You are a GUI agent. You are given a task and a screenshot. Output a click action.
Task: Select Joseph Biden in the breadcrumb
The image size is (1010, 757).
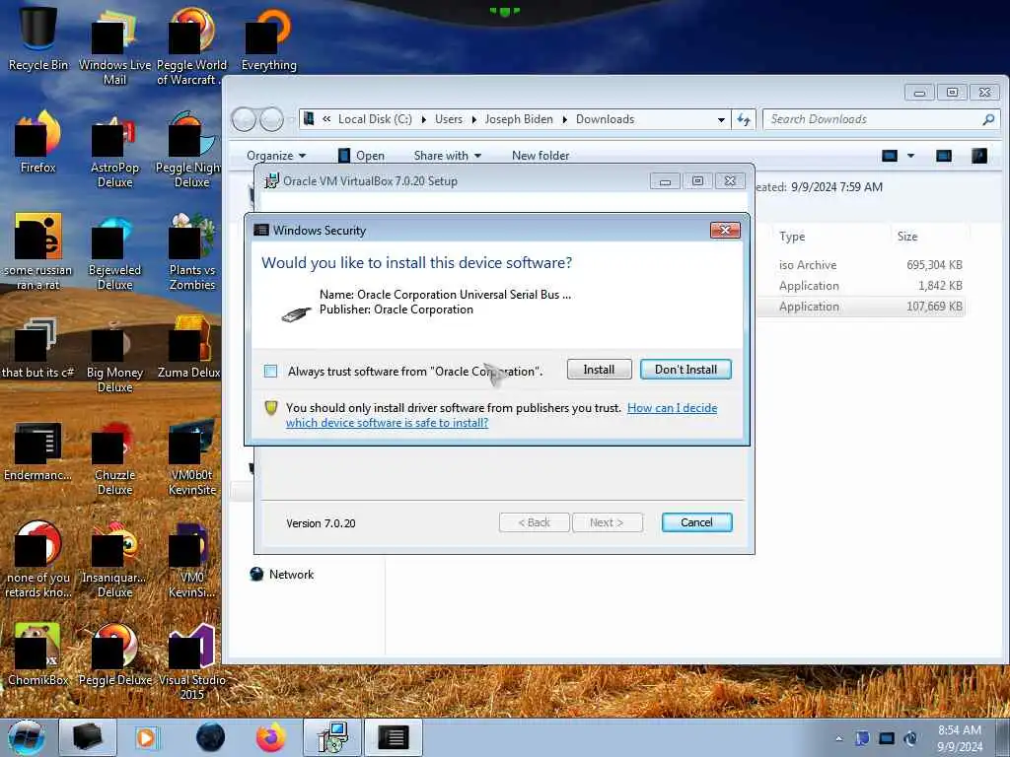pos(519,119)
